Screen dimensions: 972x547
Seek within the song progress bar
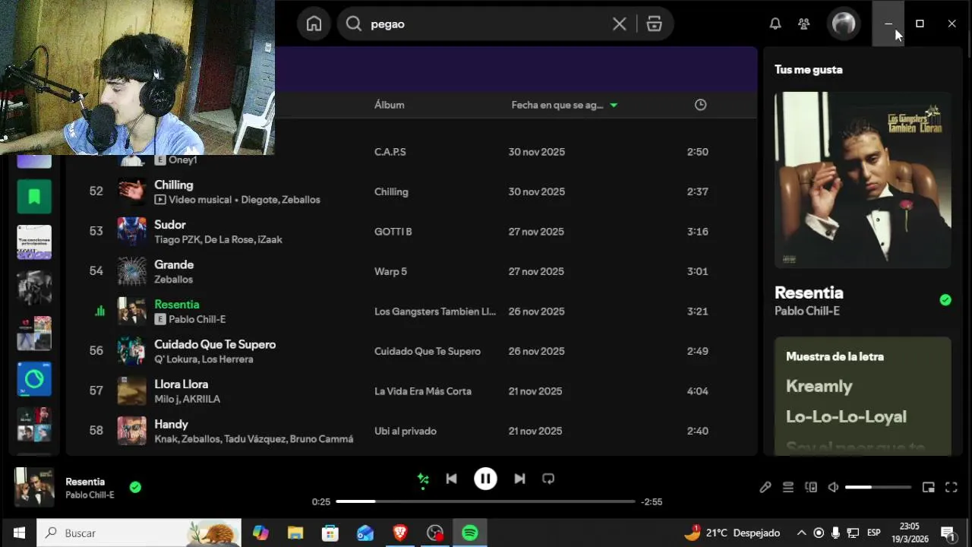(485, 501)
